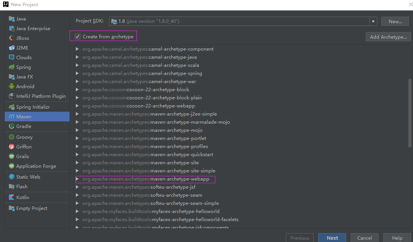Click the J2ME icon
413x242 pixels.
tap(12, 48)
